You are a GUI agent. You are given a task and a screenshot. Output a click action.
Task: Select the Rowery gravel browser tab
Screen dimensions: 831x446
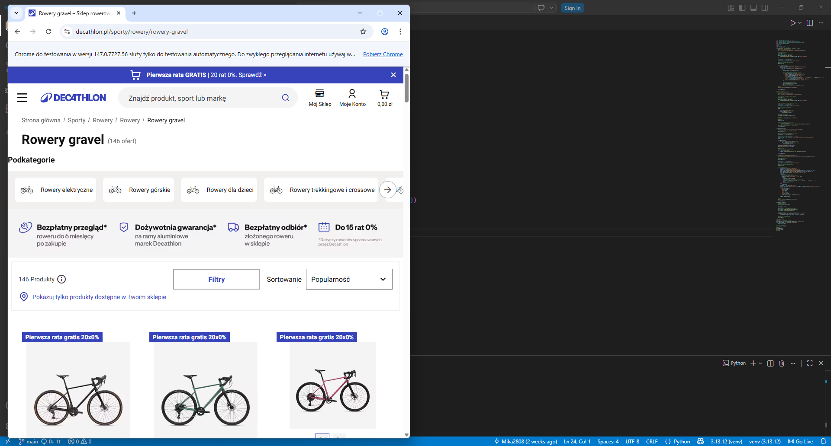point(74,13)
